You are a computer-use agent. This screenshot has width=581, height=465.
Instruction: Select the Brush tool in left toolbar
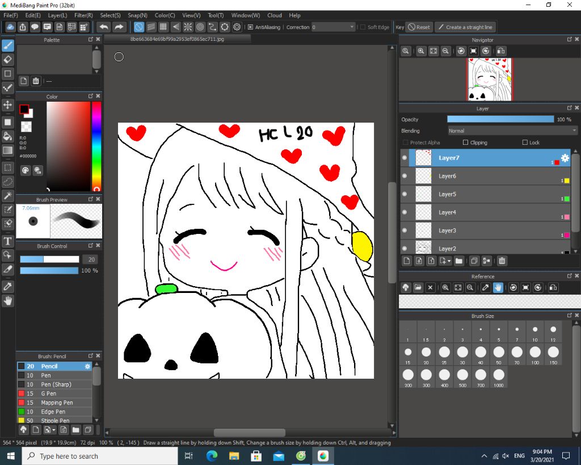8,45
